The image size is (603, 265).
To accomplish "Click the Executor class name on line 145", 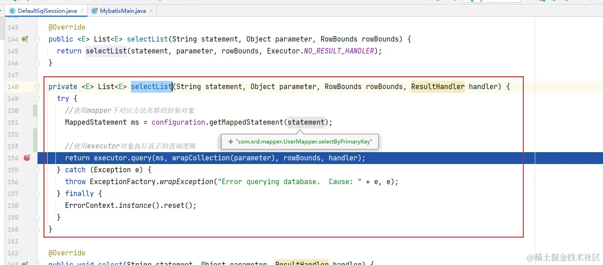I will click(283, 51).
